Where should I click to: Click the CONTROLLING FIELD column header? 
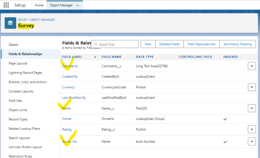tap(195, 57)
